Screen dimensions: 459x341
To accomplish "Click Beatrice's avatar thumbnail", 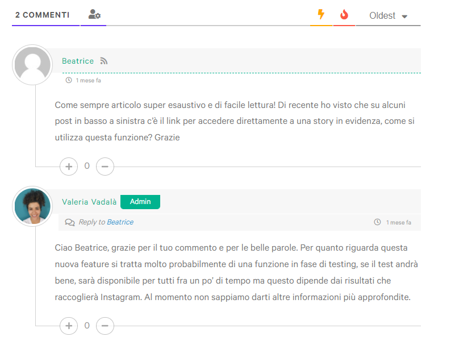I will 32,65.
